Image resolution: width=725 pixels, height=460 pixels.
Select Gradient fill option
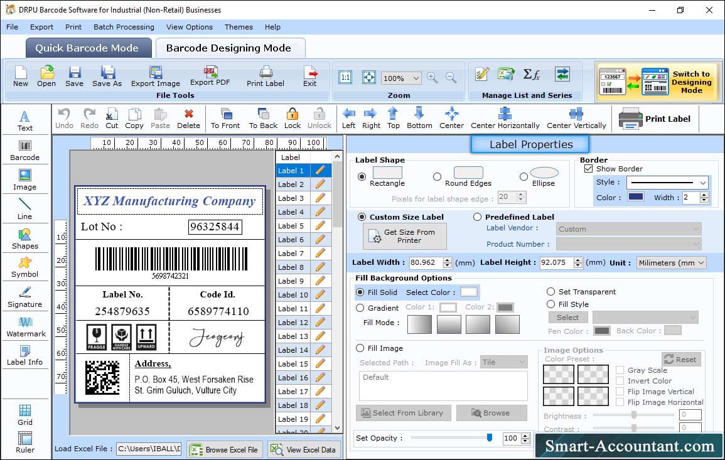click(x=360, y=308)
